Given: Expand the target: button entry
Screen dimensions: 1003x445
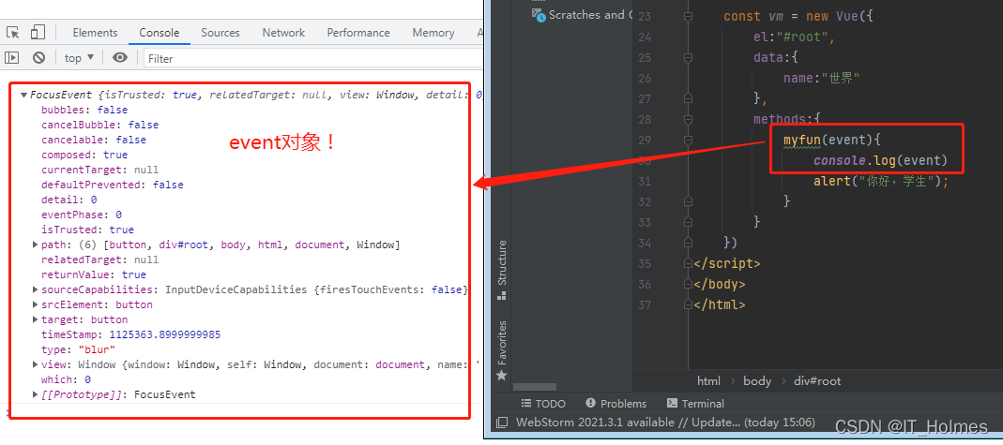Looking at the screenshot, I should pyautogui.click(x=35, y=319).
